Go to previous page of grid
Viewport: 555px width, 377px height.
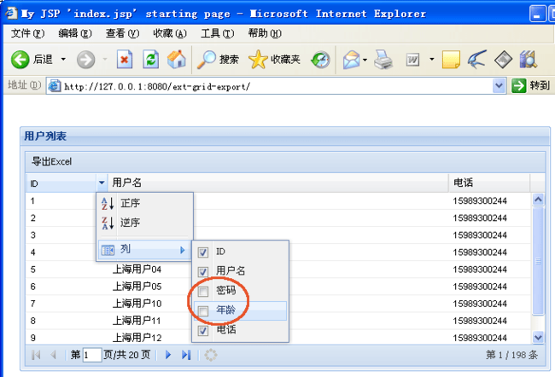(x=54, y=355)
